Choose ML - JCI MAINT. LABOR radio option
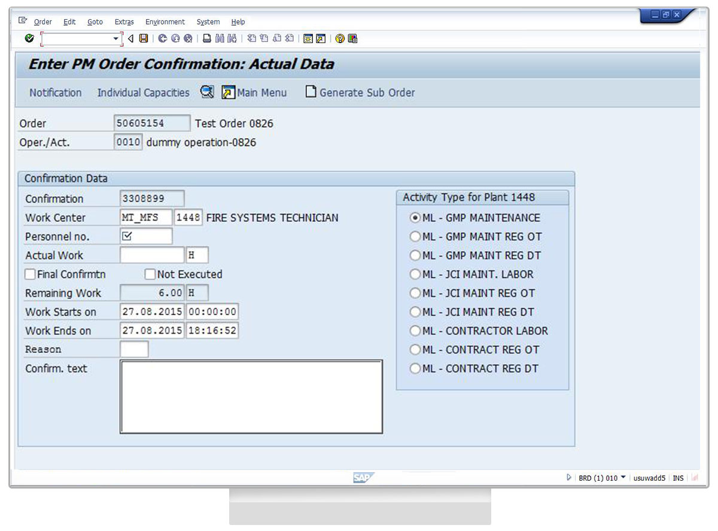Viewport: 718px width, 531px height. (x=415, y=274)
